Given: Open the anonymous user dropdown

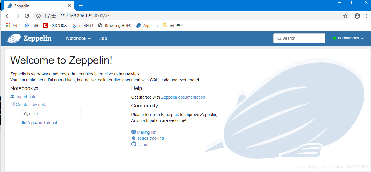Looking at the screenshot, I should [x=350, y=38].
